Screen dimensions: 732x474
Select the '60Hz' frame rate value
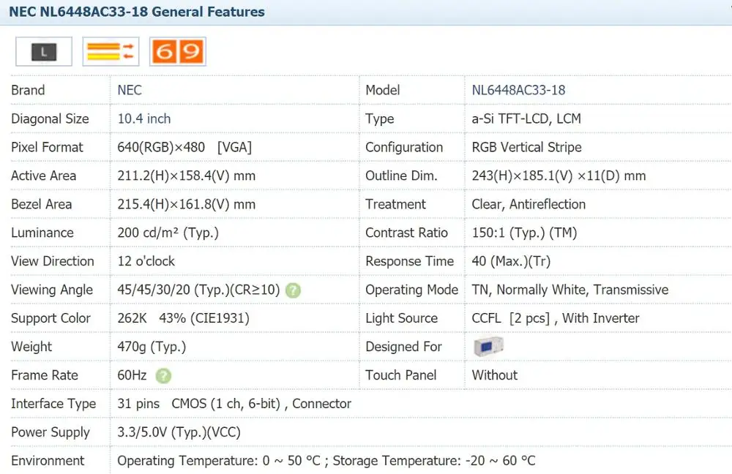(x=132, y=375)
